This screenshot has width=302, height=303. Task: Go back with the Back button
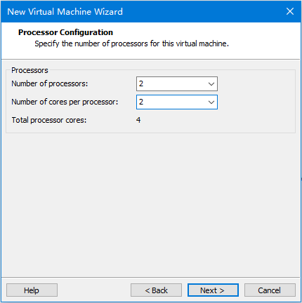pyautogui.click(x=156, y=290)
